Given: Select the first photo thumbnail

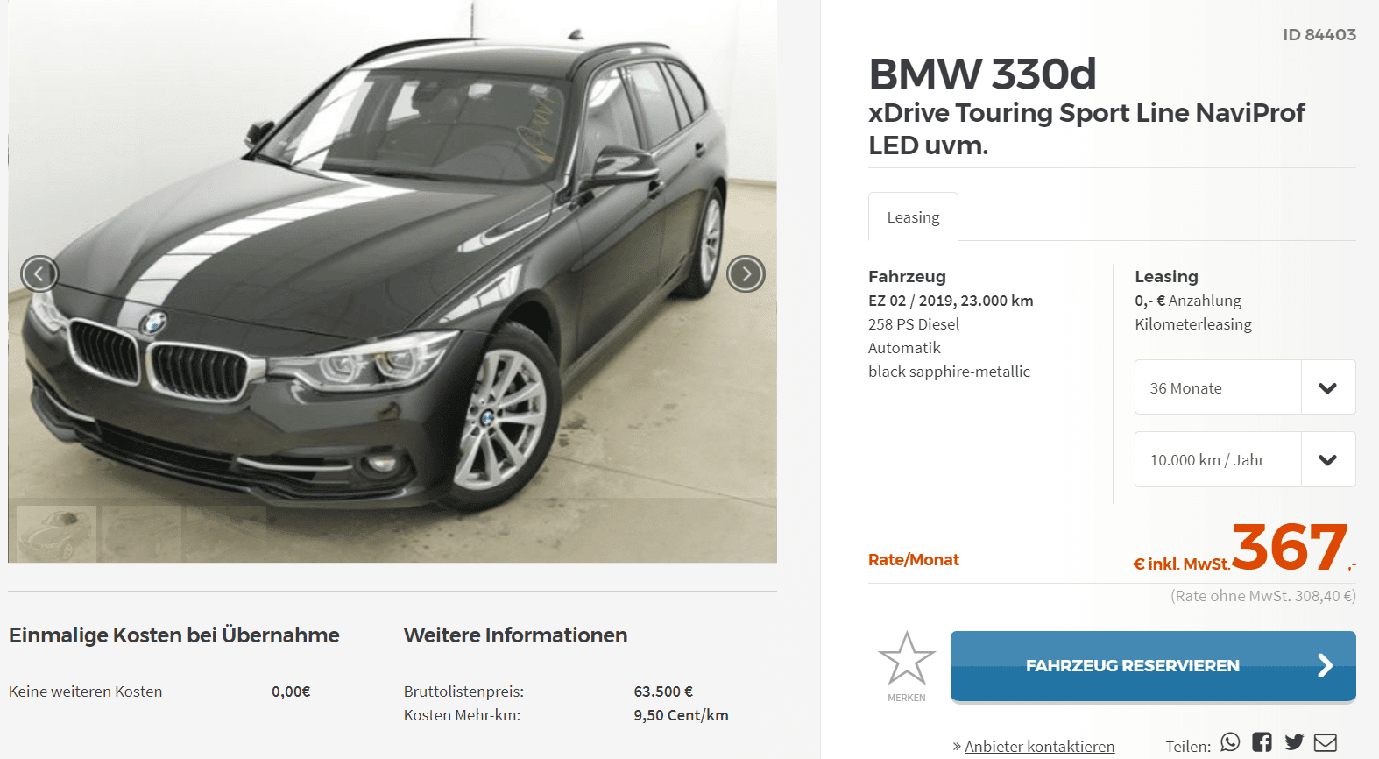Looking at the screenshot, I should pyautogui.click(x=56, y=534).
